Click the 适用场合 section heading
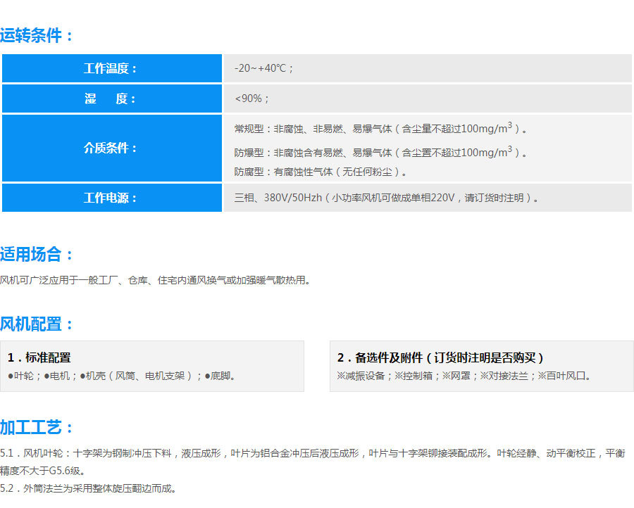This screenshot has height=508, width=634. coord(37,255)
